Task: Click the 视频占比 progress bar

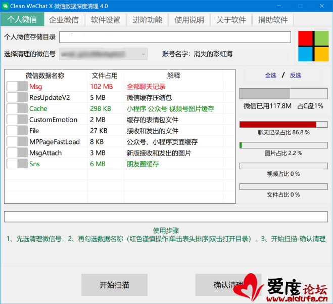Action: (283, 166)
